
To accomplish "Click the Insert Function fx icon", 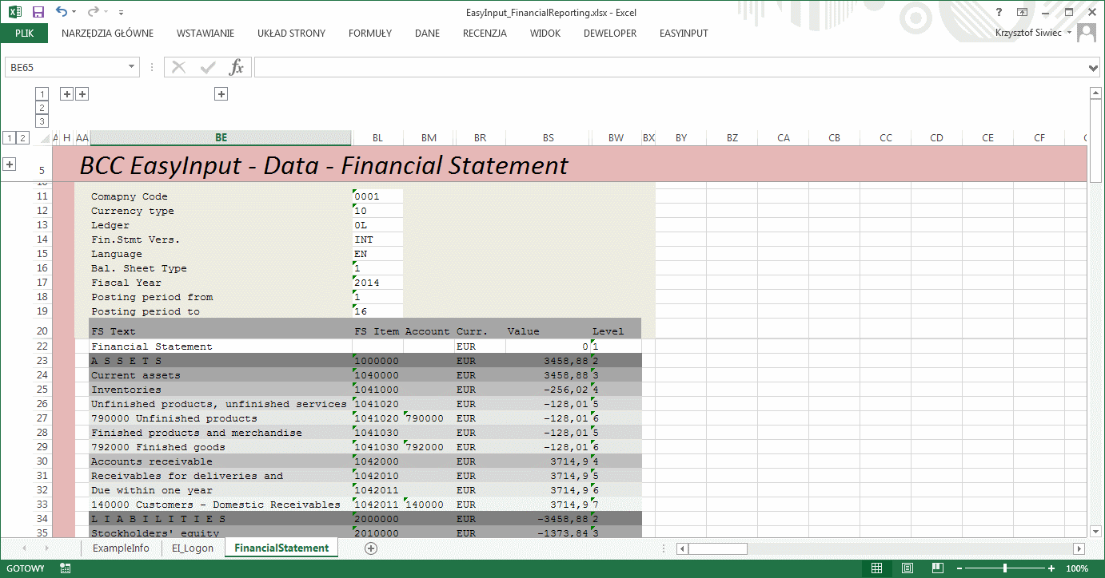I will pos(236,68).
